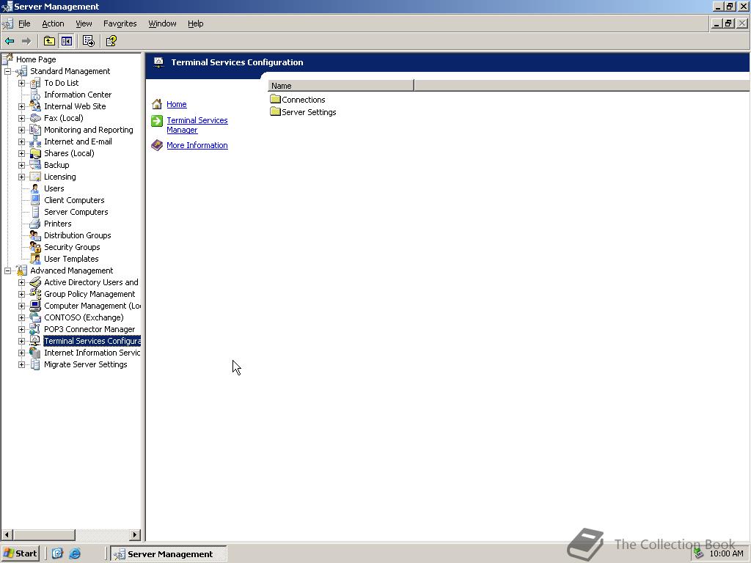Expand the To Do List node
The image size is (751, 563).
(21, 84)
